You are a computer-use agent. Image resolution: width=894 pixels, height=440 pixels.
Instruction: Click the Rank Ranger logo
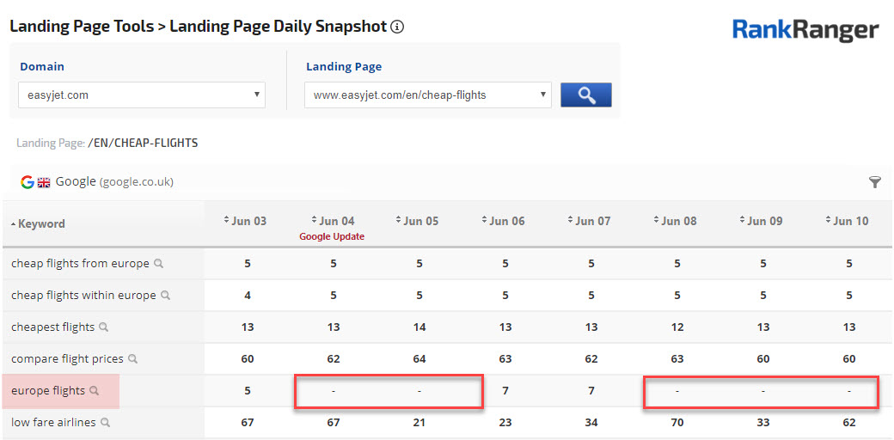point(805,30)
